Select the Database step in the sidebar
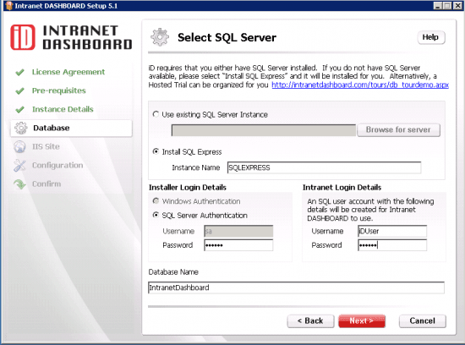 coord(71,129)
